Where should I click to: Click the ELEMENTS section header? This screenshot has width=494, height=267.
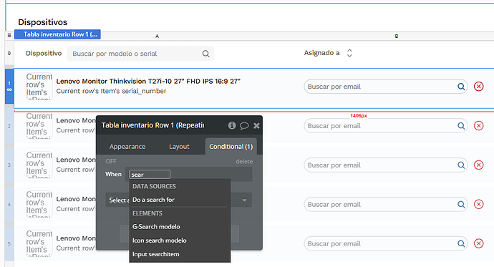(x=147, y=213)
